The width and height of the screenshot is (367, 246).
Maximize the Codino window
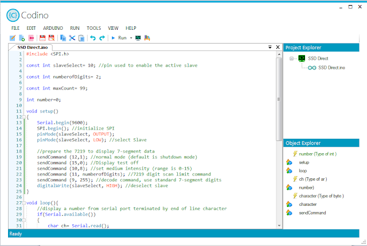(350, 7)
